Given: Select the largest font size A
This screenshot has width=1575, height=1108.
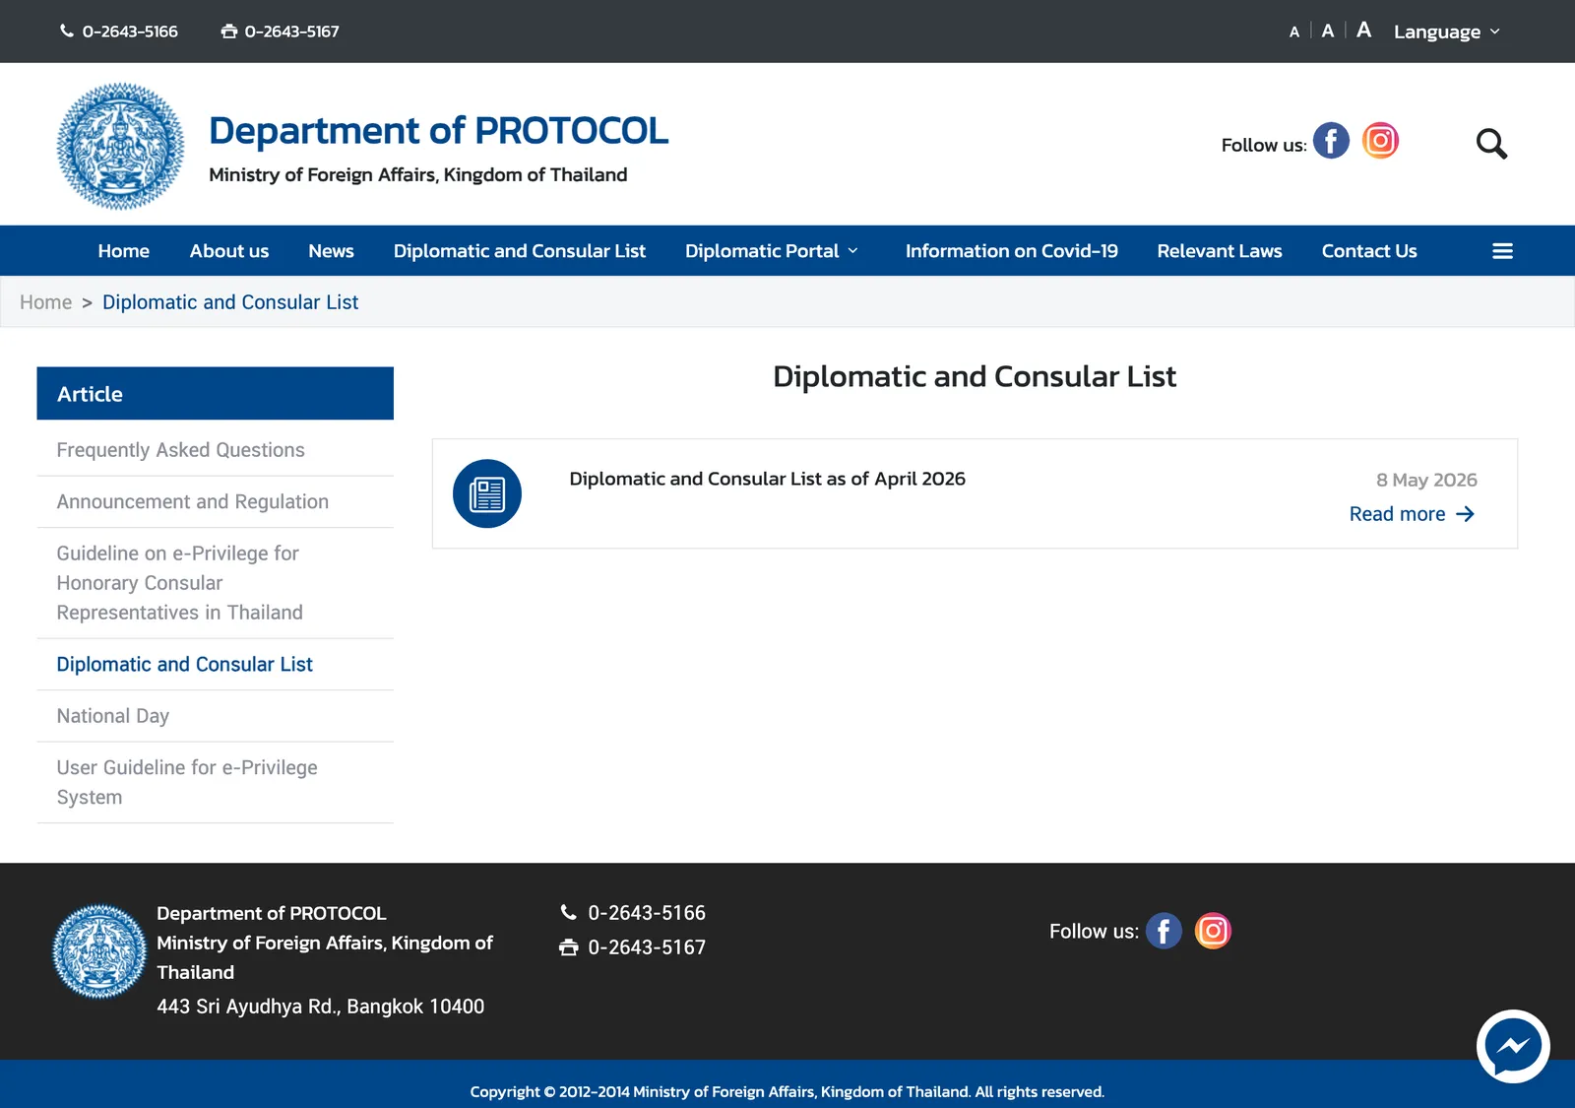Looking at the screenshot, I should tap(1363, 30).
